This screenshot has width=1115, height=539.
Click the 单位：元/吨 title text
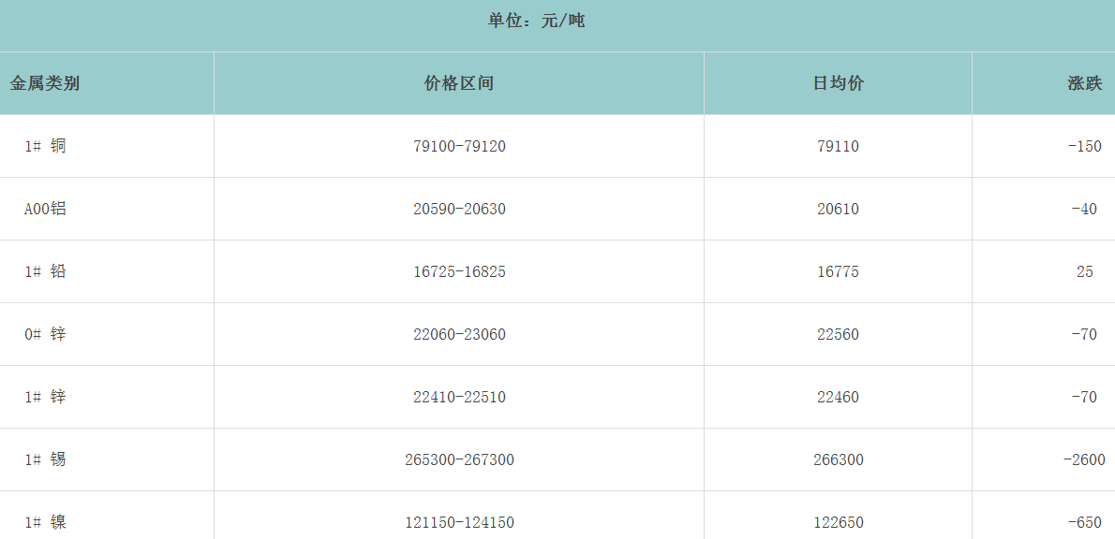point(536,21)
